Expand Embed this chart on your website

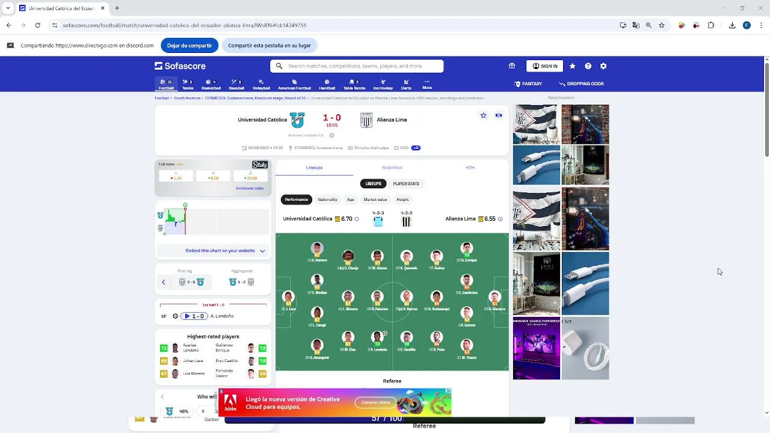click(213, 251)
